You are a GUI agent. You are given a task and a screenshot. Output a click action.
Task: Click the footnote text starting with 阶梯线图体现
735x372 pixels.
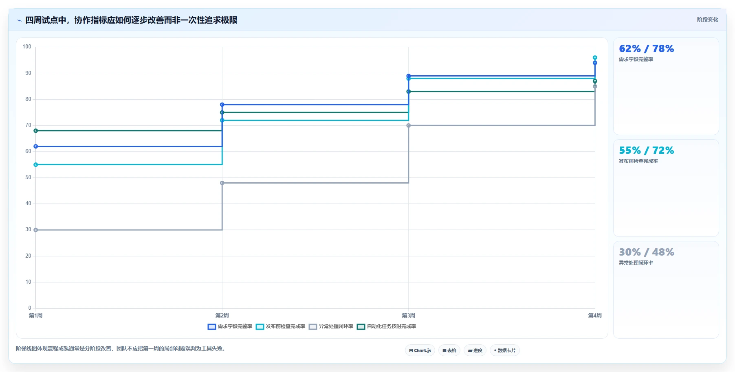point(121,348)
